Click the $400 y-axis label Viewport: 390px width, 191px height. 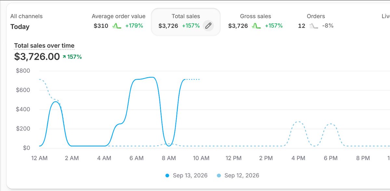click(23, 109)
